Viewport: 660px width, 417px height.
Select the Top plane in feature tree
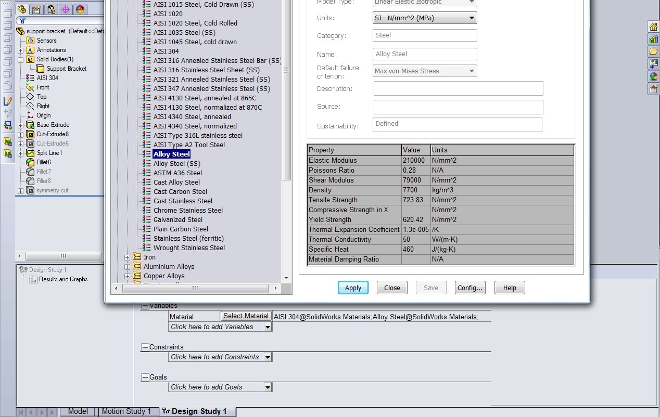42,97
